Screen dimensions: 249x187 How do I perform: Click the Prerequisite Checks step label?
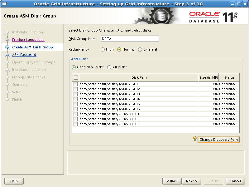[x=29, y=77]
